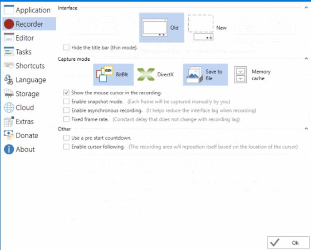This screenshot has width=311, height=250.
Task: Open the Language settings icon
Action: pyautogui.click(x=9, y=80)
